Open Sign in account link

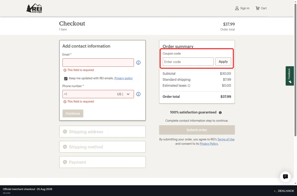242,8
